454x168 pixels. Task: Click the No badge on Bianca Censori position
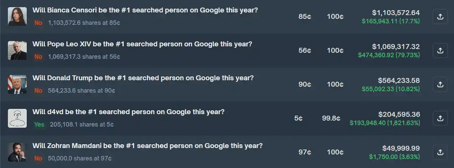(x=38, y=23)
